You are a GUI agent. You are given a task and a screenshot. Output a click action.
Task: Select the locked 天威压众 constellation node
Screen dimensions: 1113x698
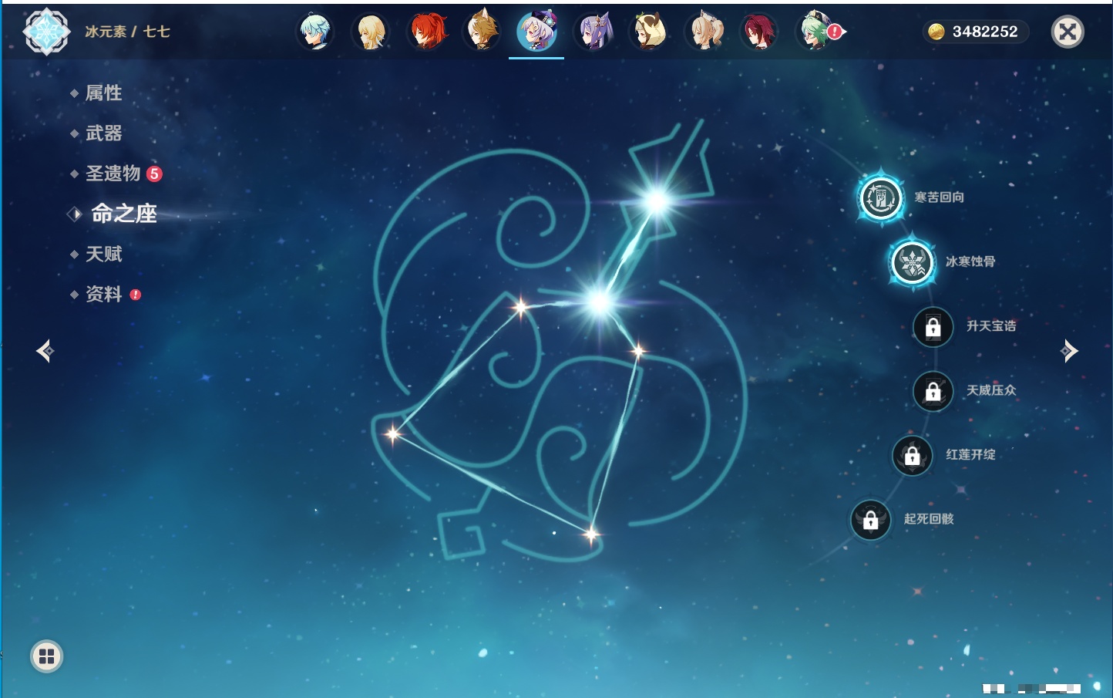pos(933,391)
